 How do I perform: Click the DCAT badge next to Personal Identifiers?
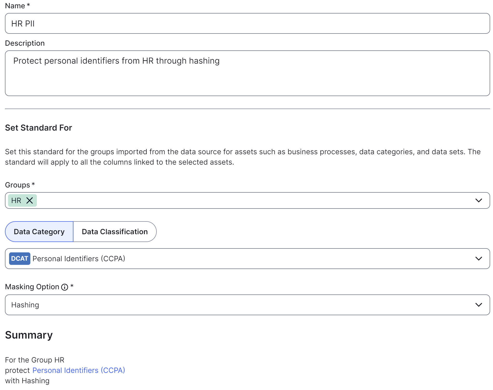coord(19,258)
